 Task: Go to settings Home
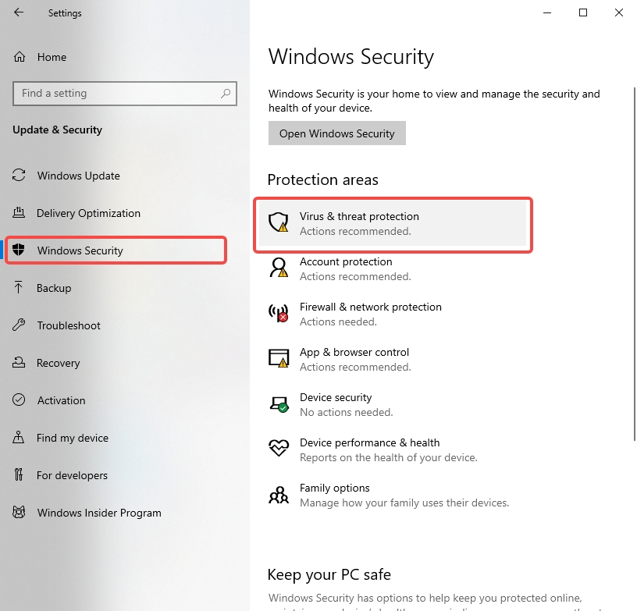(x=52, y=57)
